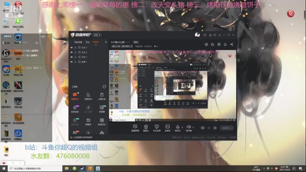
Task: Select the 文本 3 source row
Action: coord(89,47)
